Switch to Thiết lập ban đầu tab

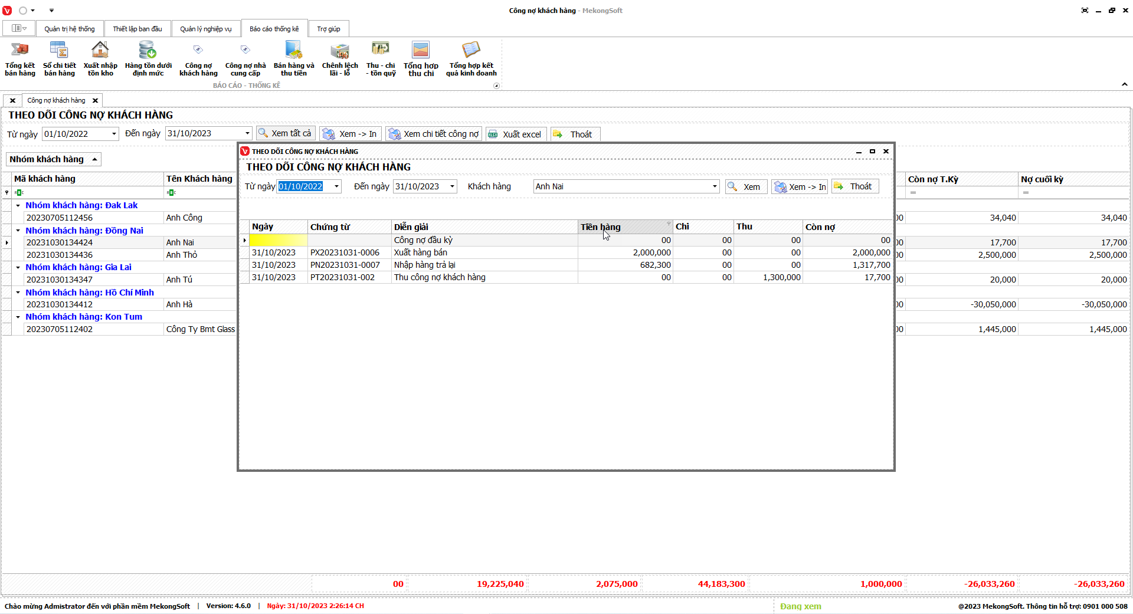pos(137,29)
